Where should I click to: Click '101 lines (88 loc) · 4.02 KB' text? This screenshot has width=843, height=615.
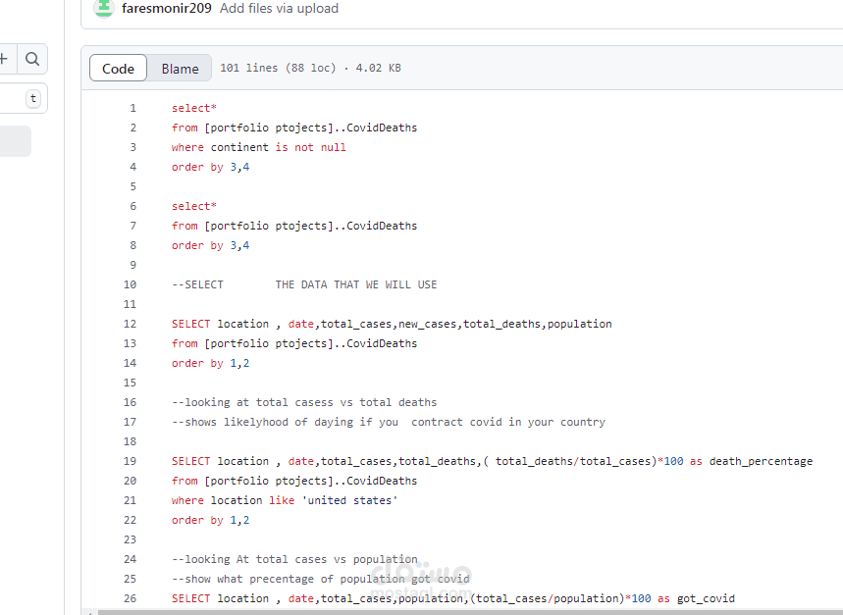point(310,69)
